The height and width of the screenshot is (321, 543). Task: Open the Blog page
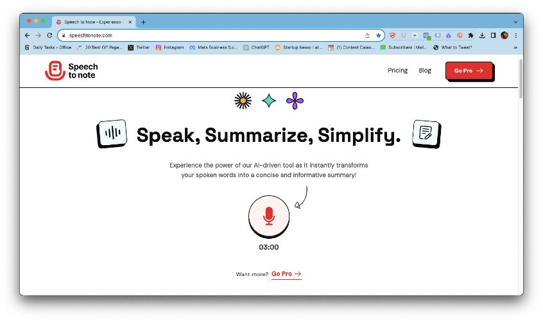(x=424, y=70)
